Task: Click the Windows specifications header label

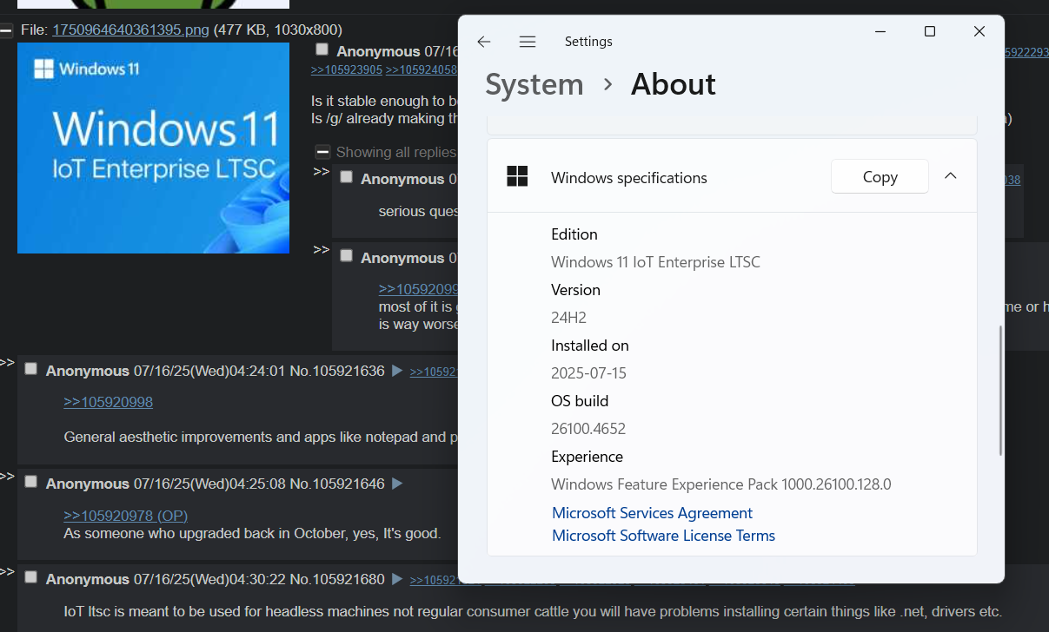Action: point(629,178)
